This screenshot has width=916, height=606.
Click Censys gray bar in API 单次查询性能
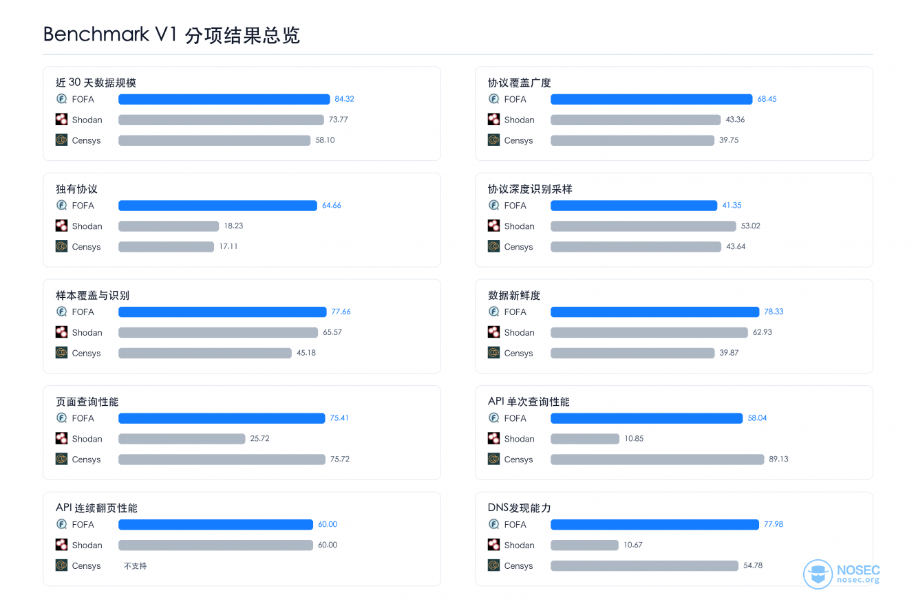click(657, 459)
